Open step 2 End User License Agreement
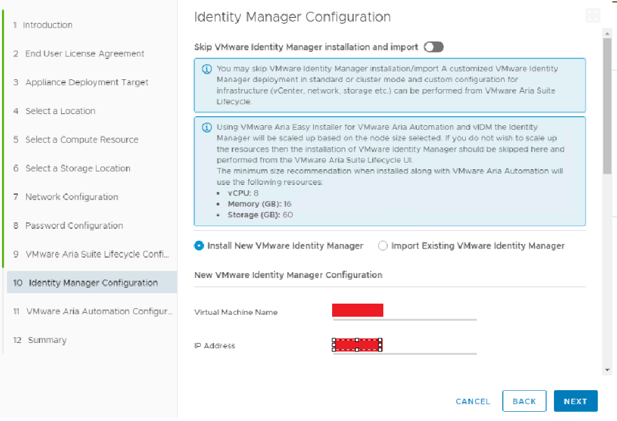The width and height of the screenshot is (617, 421). click(x=79, y=54)
